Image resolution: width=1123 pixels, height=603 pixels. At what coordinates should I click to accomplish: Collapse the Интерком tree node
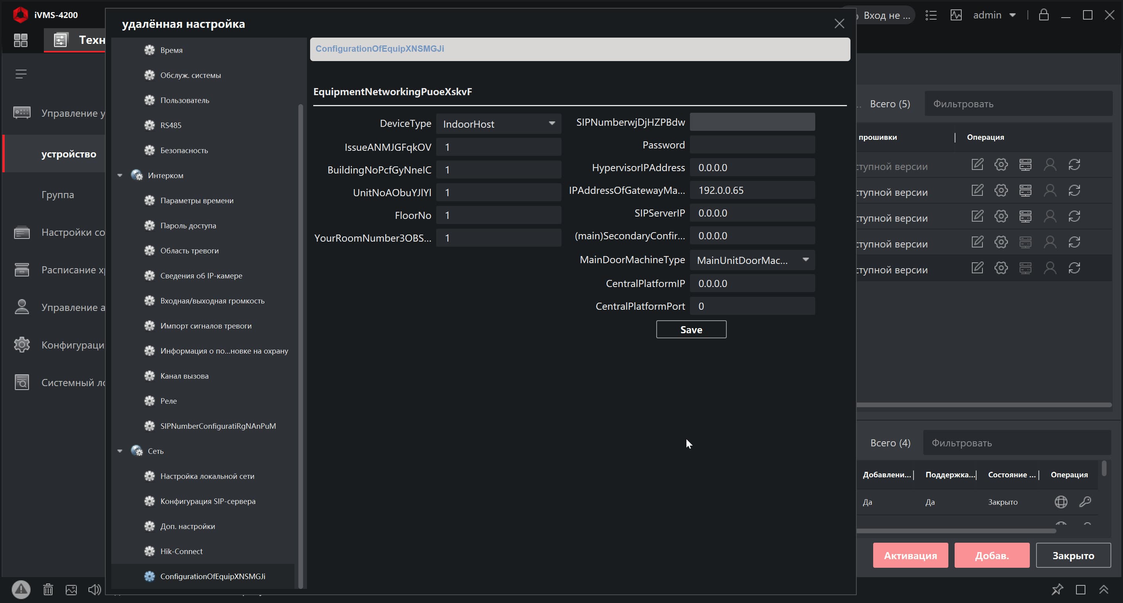click(x=120, y=175)
